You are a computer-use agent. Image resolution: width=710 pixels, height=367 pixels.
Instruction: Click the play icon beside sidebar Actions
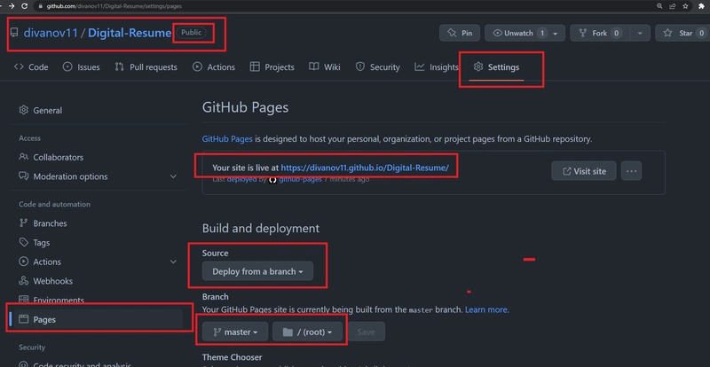pyautogui.click(x=24, y=262)
